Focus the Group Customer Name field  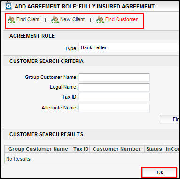(x=114, y=78)
